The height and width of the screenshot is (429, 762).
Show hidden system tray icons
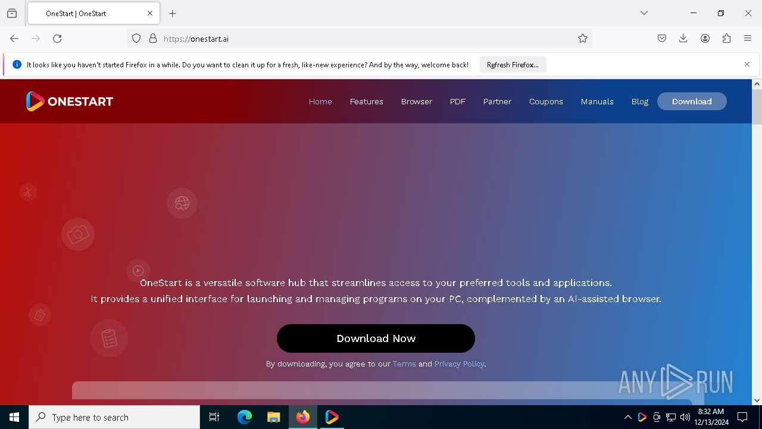click(x=627, y=417)
